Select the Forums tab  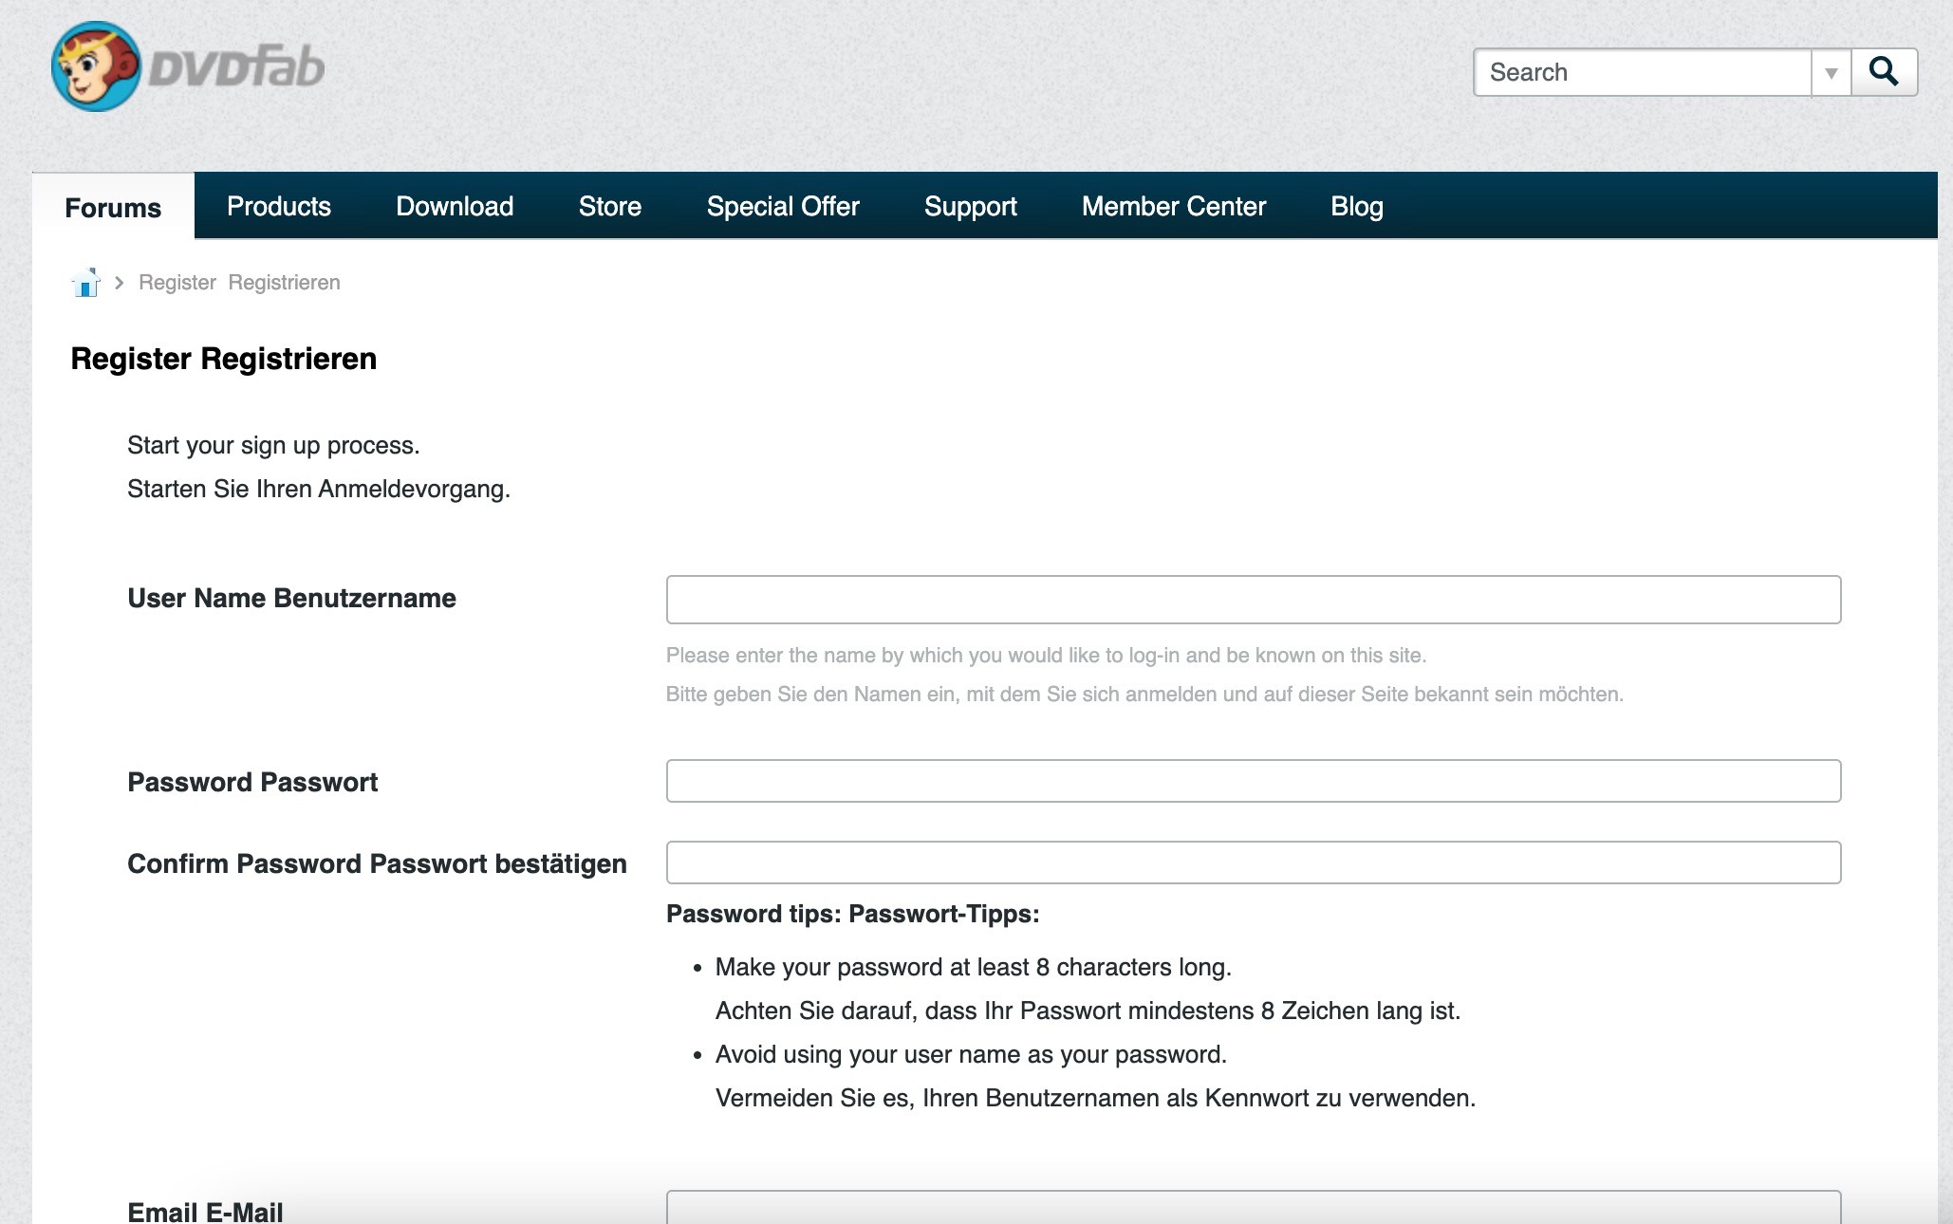113,207
